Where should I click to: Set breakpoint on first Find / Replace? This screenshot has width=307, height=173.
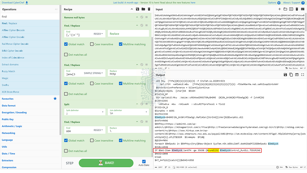click(x=147, y=25)
